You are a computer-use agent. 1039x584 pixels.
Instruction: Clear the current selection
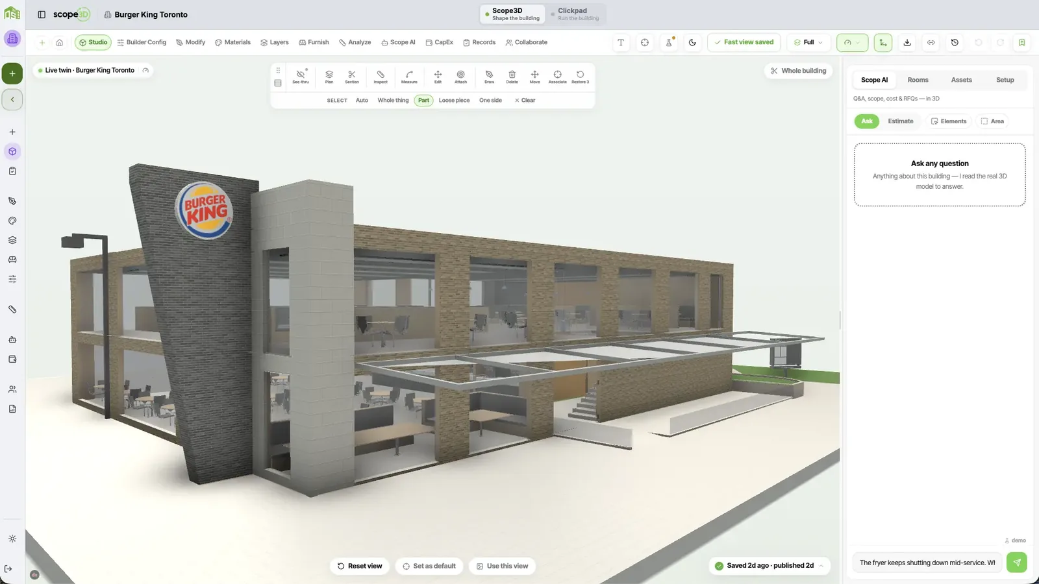[x=525, y=101]
